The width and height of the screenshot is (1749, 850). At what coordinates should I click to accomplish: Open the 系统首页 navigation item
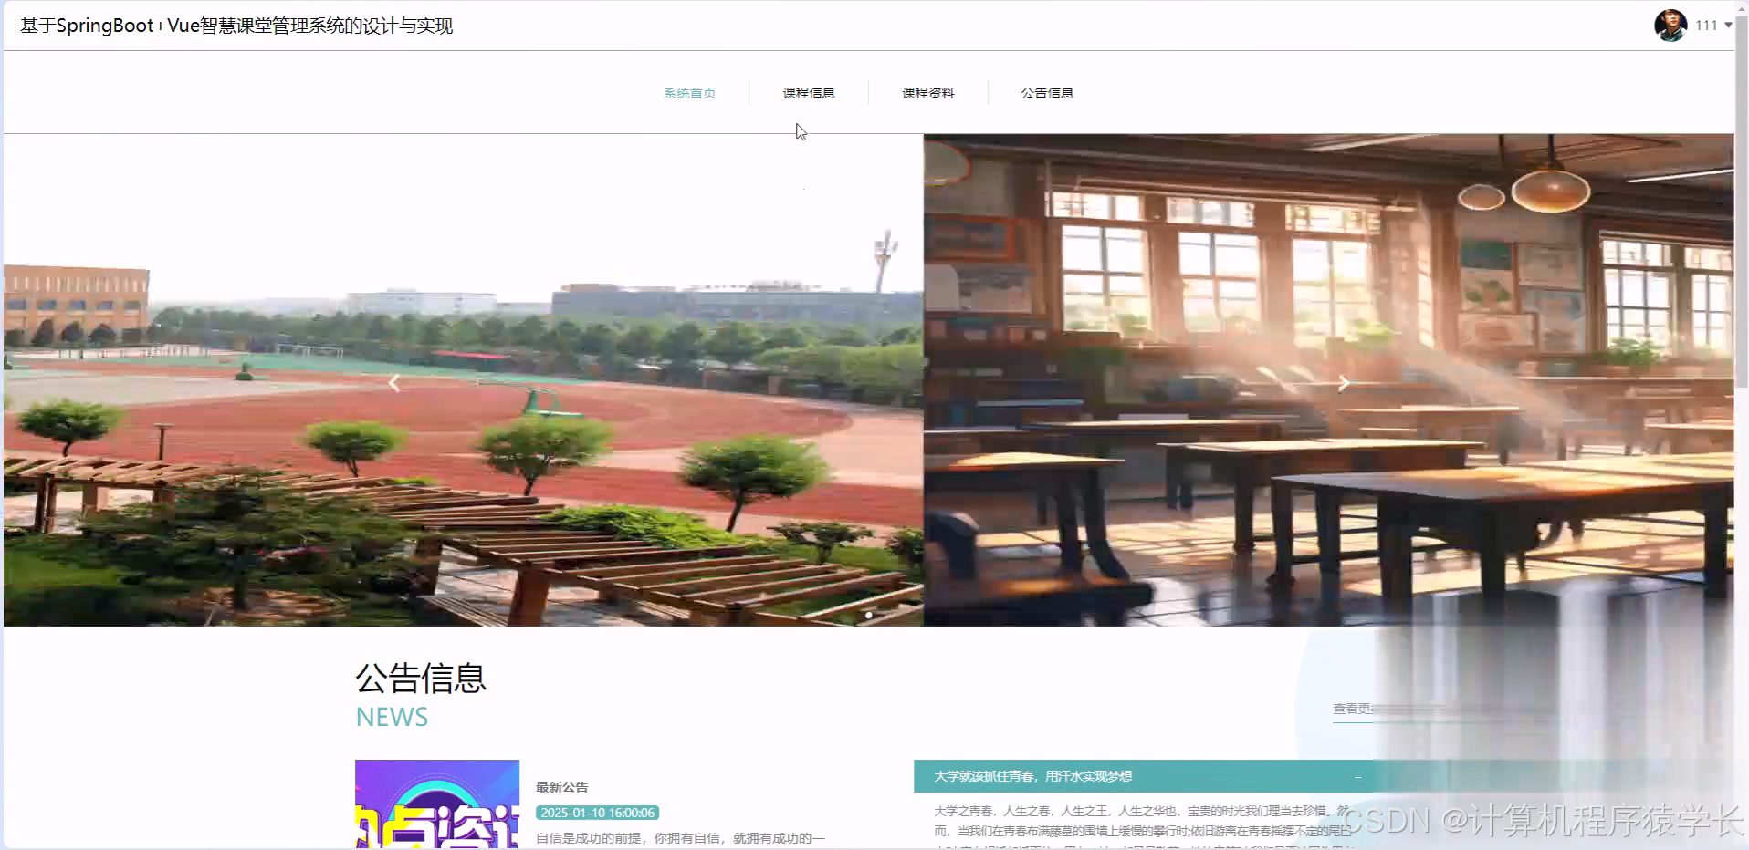coord(689,92)
